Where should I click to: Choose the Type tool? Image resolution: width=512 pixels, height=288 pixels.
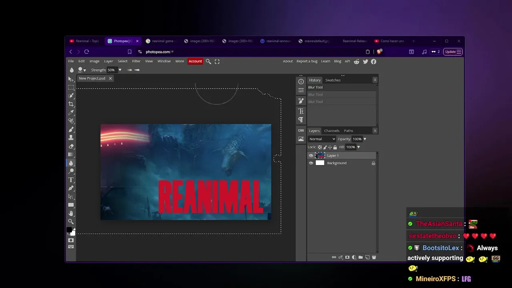point(71,180)
